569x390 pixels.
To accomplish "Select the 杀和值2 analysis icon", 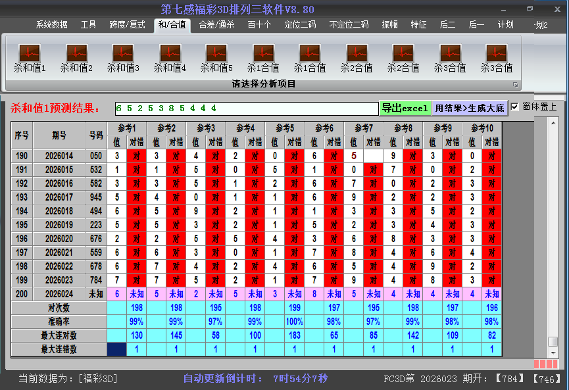I will (x=76, y=53).
